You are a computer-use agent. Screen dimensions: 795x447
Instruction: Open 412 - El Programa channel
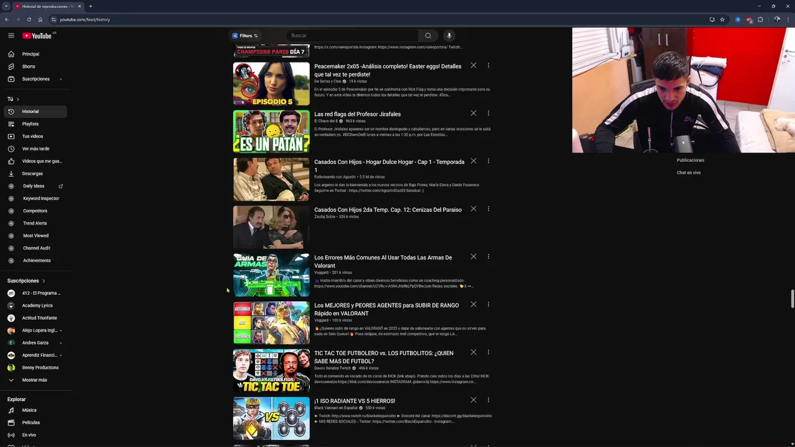[35, 293]
